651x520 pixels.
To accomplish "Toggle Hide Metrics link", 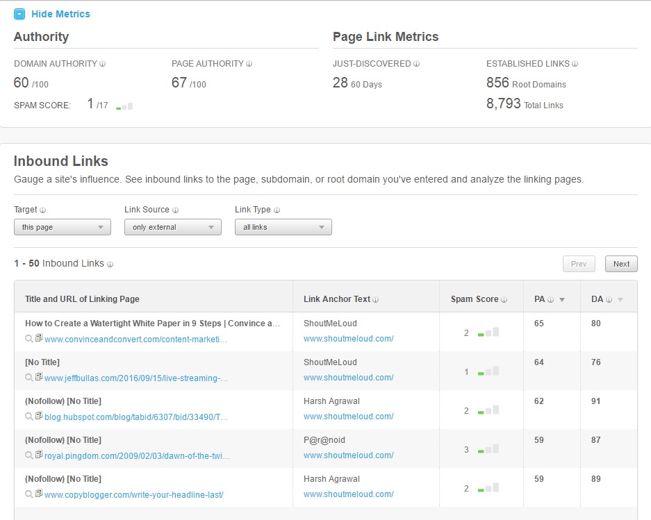I will click(60, 14).
